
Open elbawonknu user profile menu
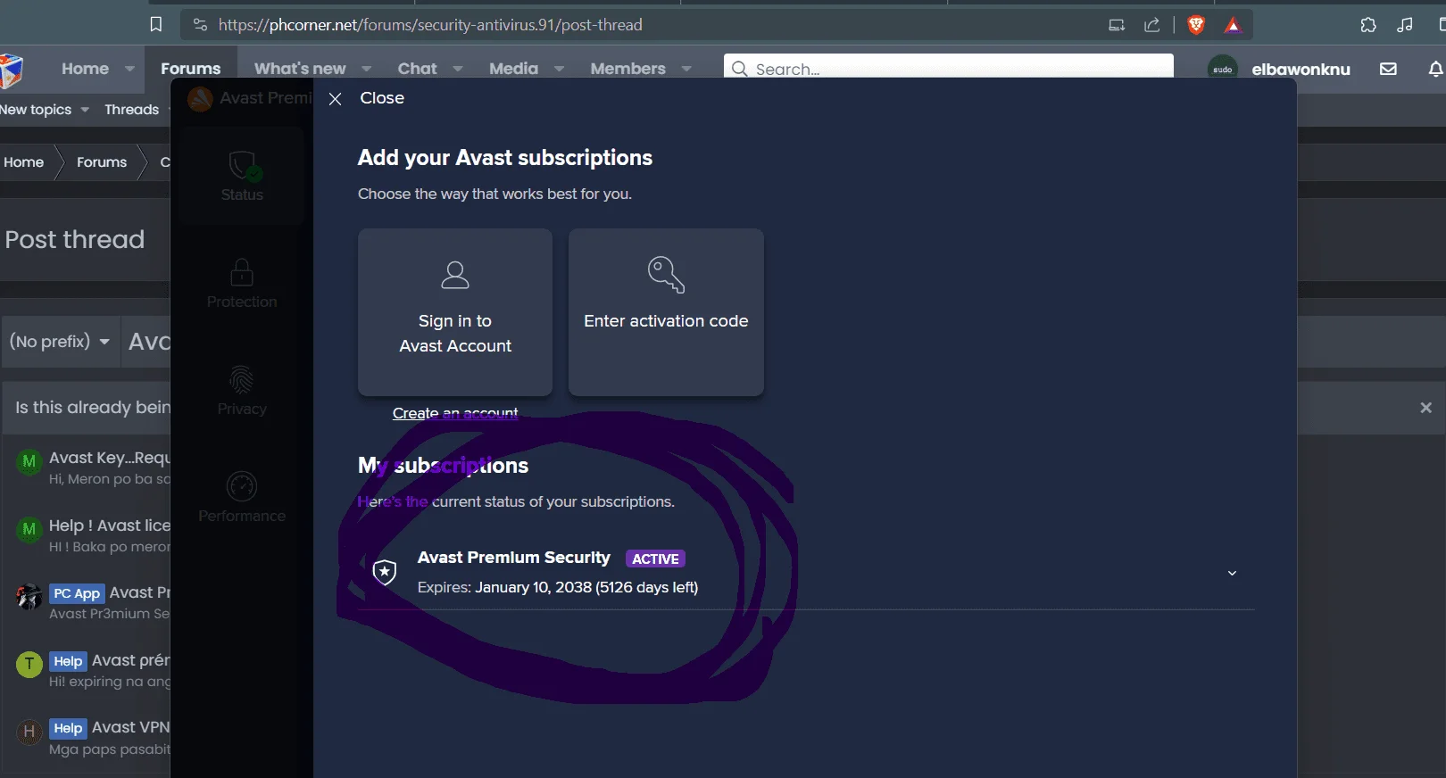(1279, 69)
